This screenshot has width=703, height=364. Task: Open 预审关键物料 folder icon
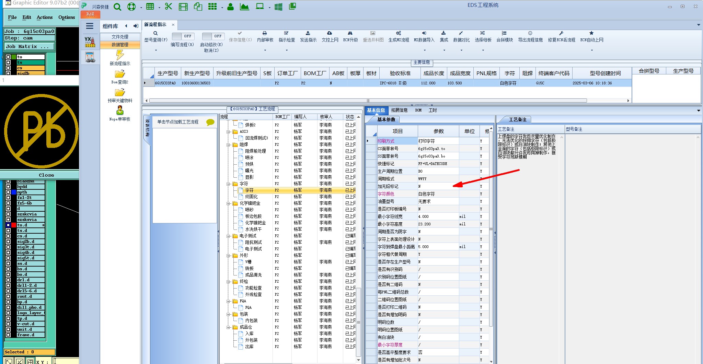coord(120,92)
